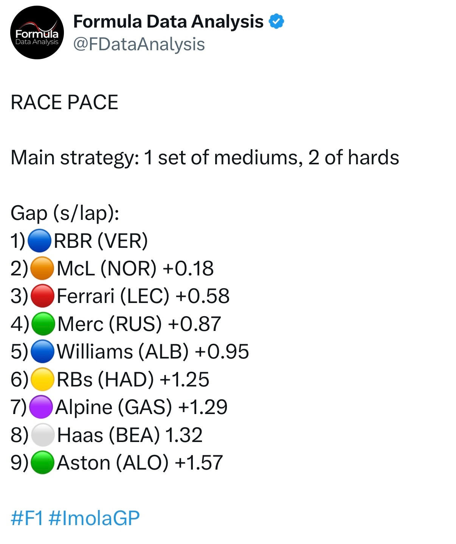Screen dimensions: 456x544
Task: Click the Gap (s/lap) label
Action: tap(65, 213)
